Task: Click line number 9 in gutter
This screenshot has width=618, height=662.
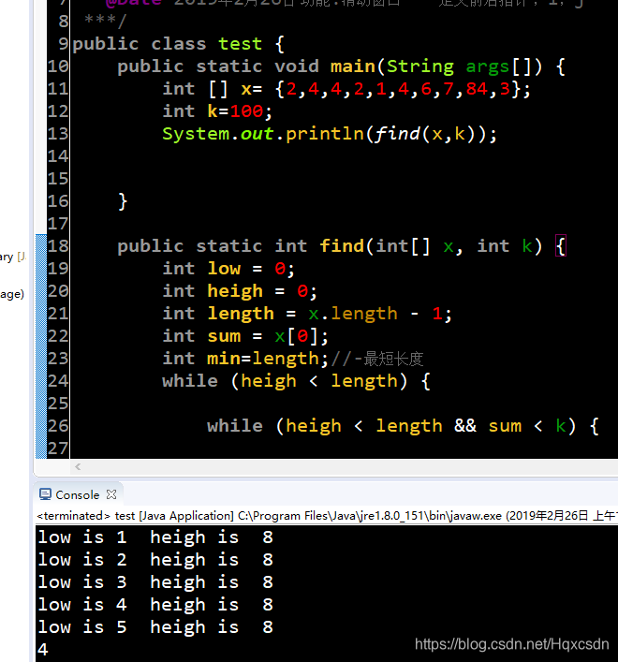Action: tap(64, 43)
